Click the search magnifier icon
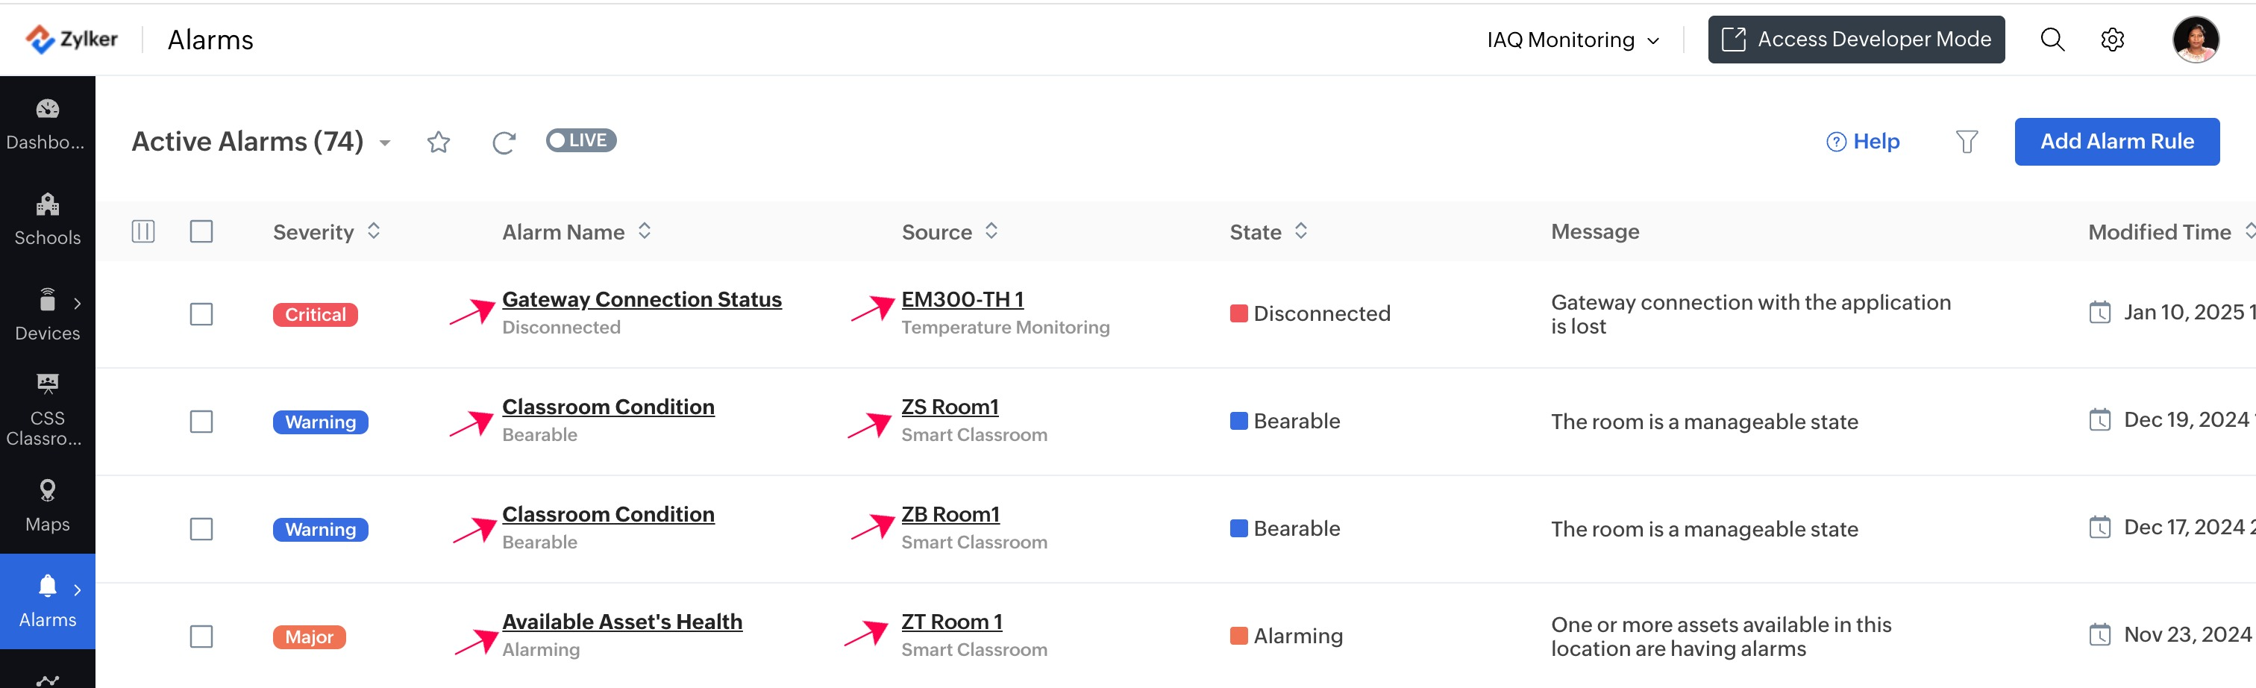Image resolution: width=2256 pixels, height=688 pixels. pos(2052,40)
